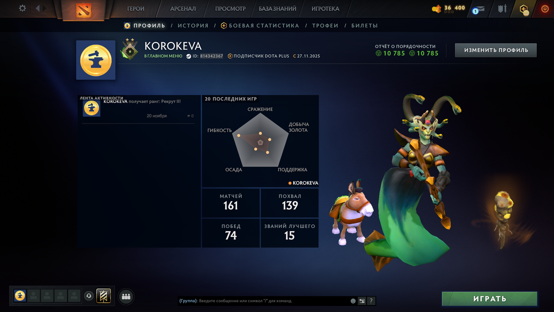Click ИЗМЕНИТЬ ПРОФИЛЬ button
554x312 pixels.
(496, 50)
